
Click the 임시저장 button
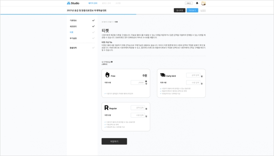(179, 10)
